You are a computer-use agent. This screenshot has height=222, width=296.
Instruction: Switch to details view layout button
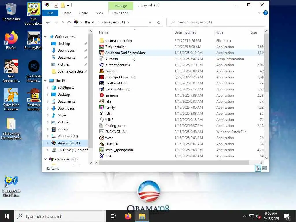pyautogui.click(x=258, y=168)
